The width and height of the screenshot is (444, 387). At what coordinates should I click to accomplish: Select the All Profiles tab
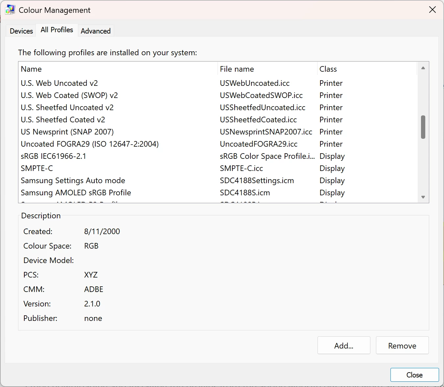(57, 30)
